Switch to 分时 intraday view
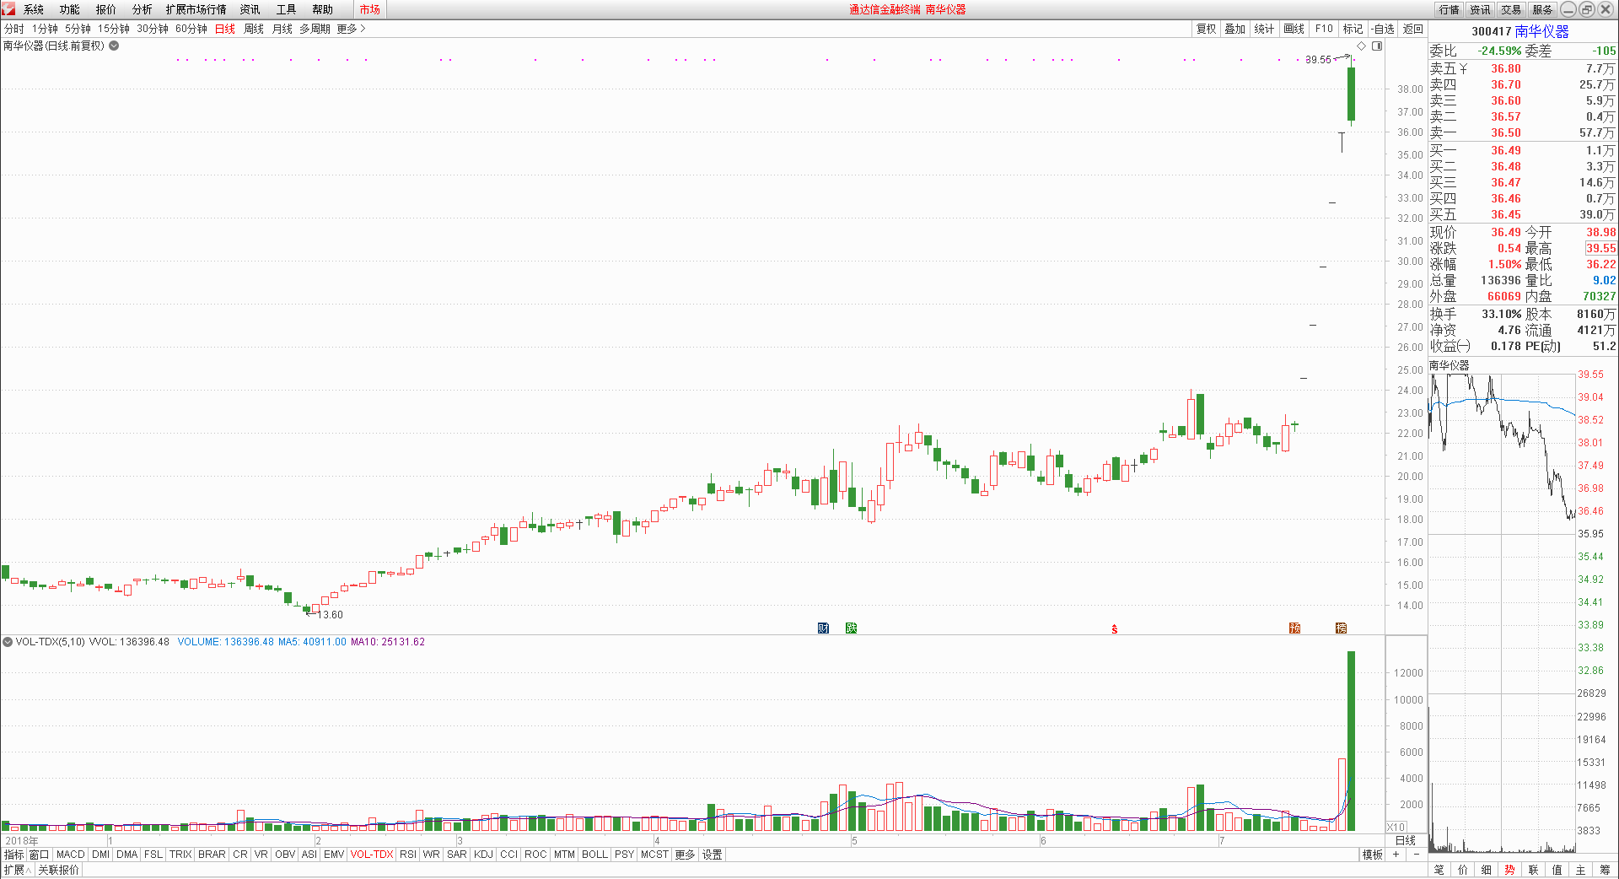Viewport: 1619px width, 879px height. [x=14, y=29]
